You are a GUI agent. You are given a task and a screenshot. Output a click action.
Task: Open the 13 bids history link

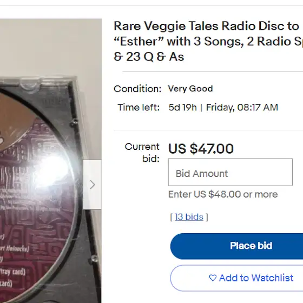click(x=189, y=217)
